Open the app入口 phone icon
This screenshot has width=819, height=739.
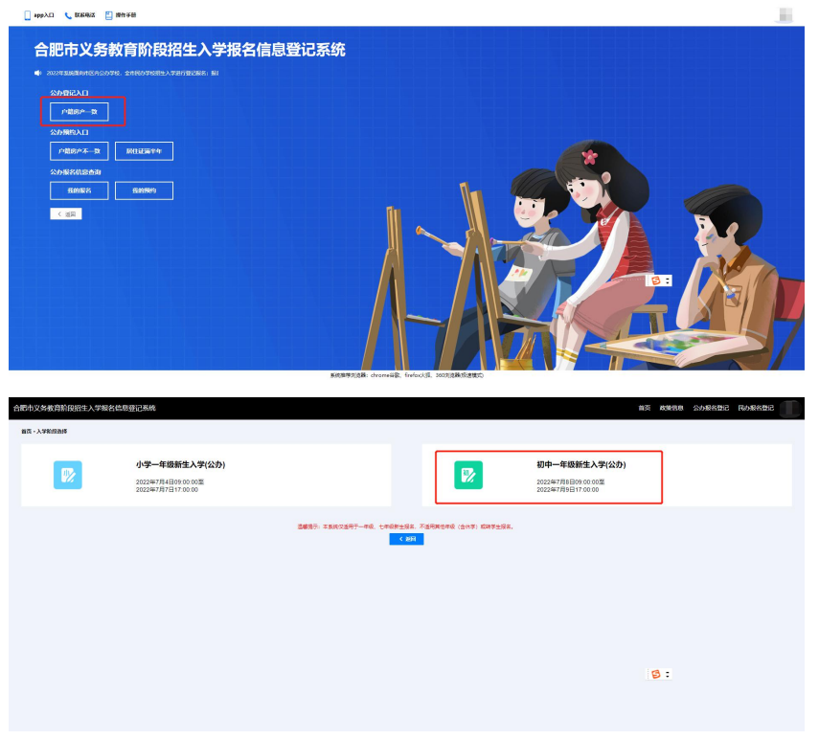click(x=27, y=15)
